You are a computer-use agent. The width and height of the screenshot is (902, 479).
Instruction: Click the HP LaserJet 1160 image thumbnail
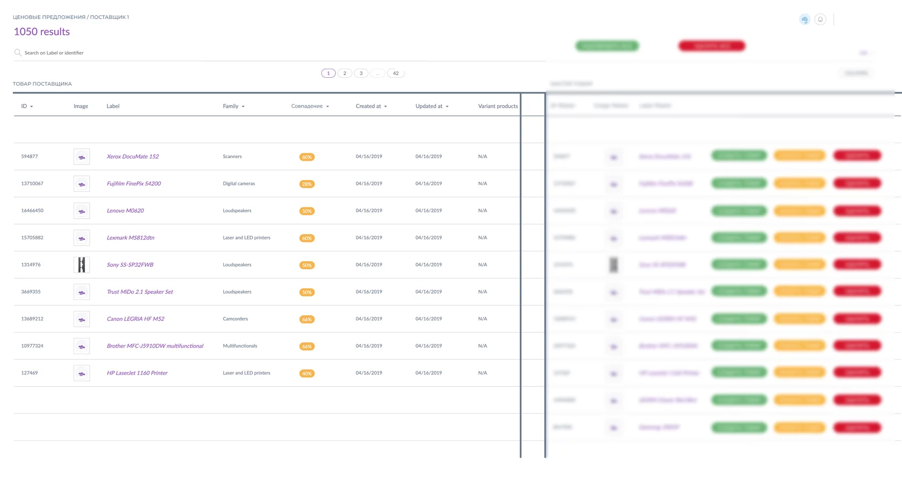[82, 373]
